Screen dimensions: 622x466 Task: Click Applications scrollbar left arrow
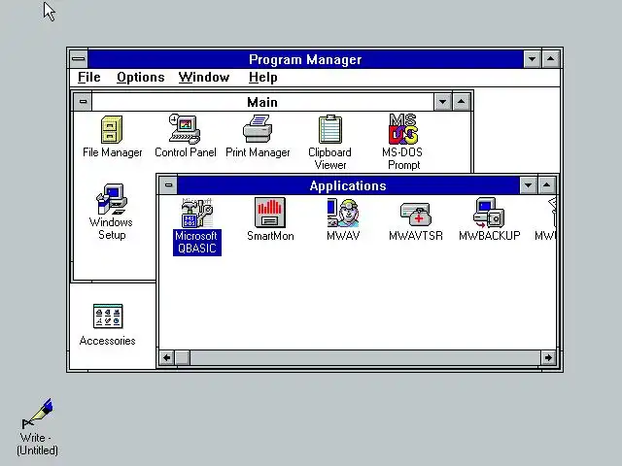(166, 358)
